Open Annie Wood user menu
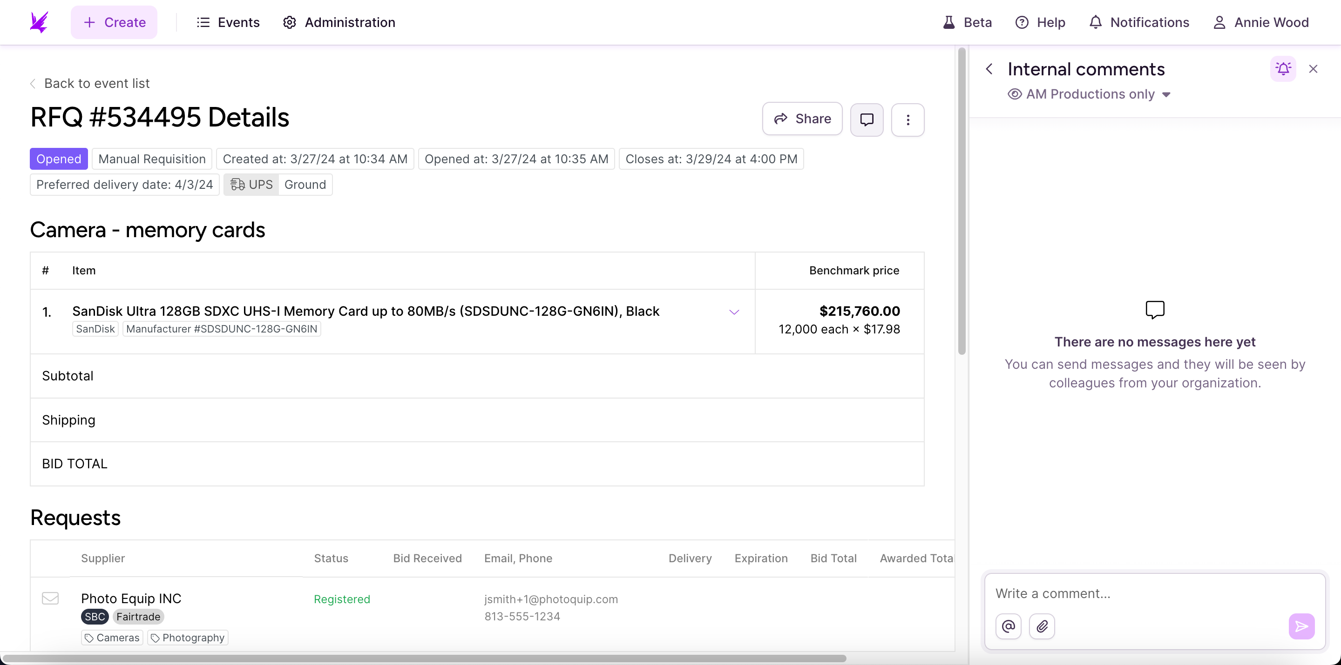This screenshot has height=665, width=1341. (x=1261, y=22)
